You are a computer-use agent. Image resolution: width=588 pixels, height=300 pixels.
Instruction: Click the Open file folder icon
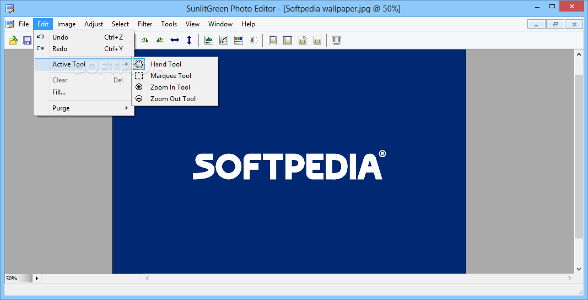click(x=13, y=40)
